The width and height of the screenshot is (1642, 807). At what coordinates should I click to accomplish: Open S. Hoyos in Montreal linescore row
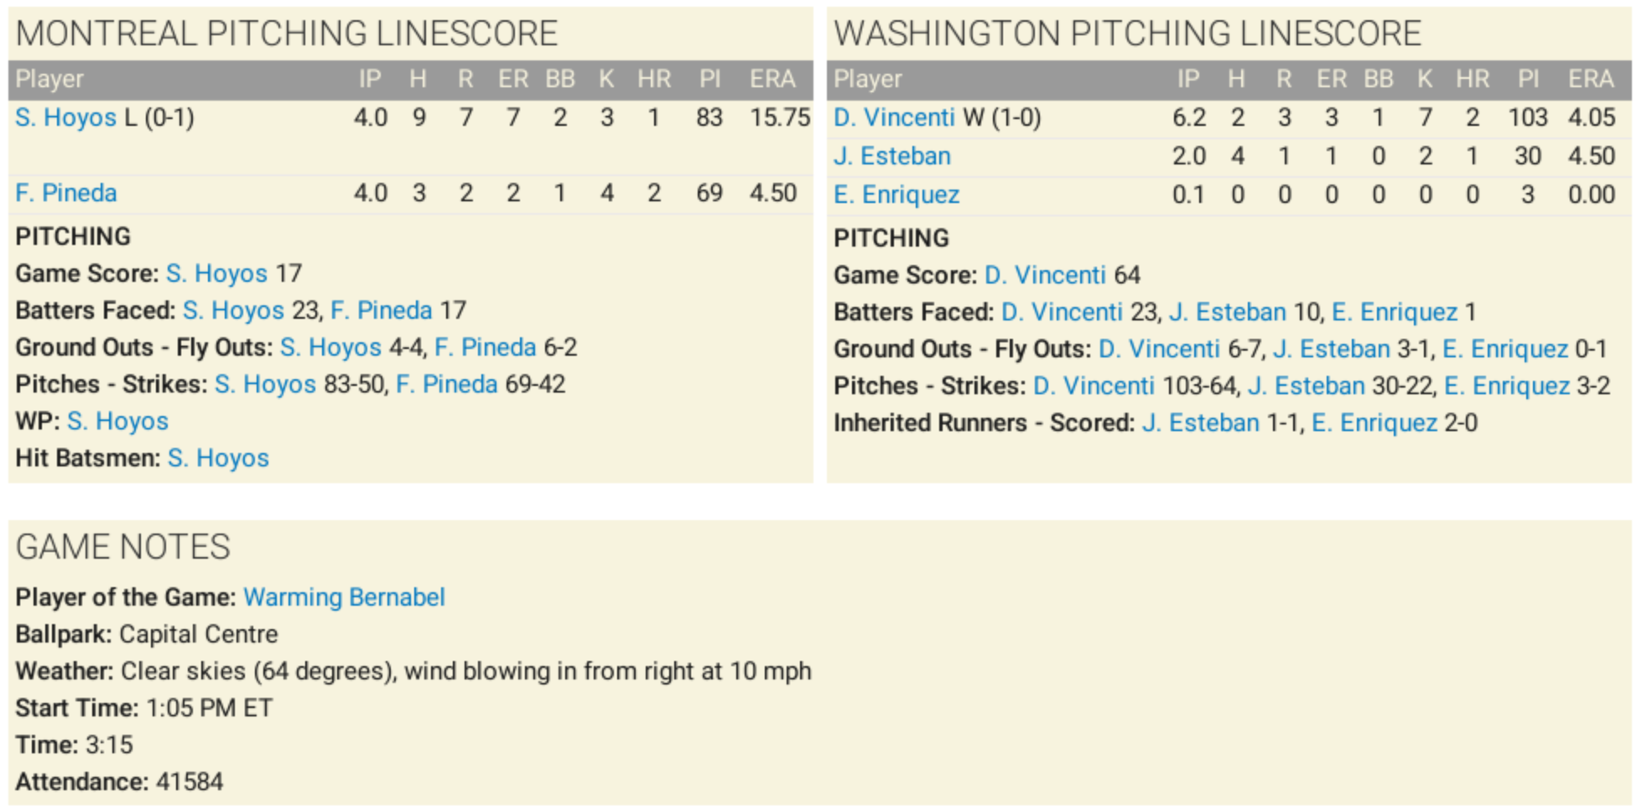point(65,117)
